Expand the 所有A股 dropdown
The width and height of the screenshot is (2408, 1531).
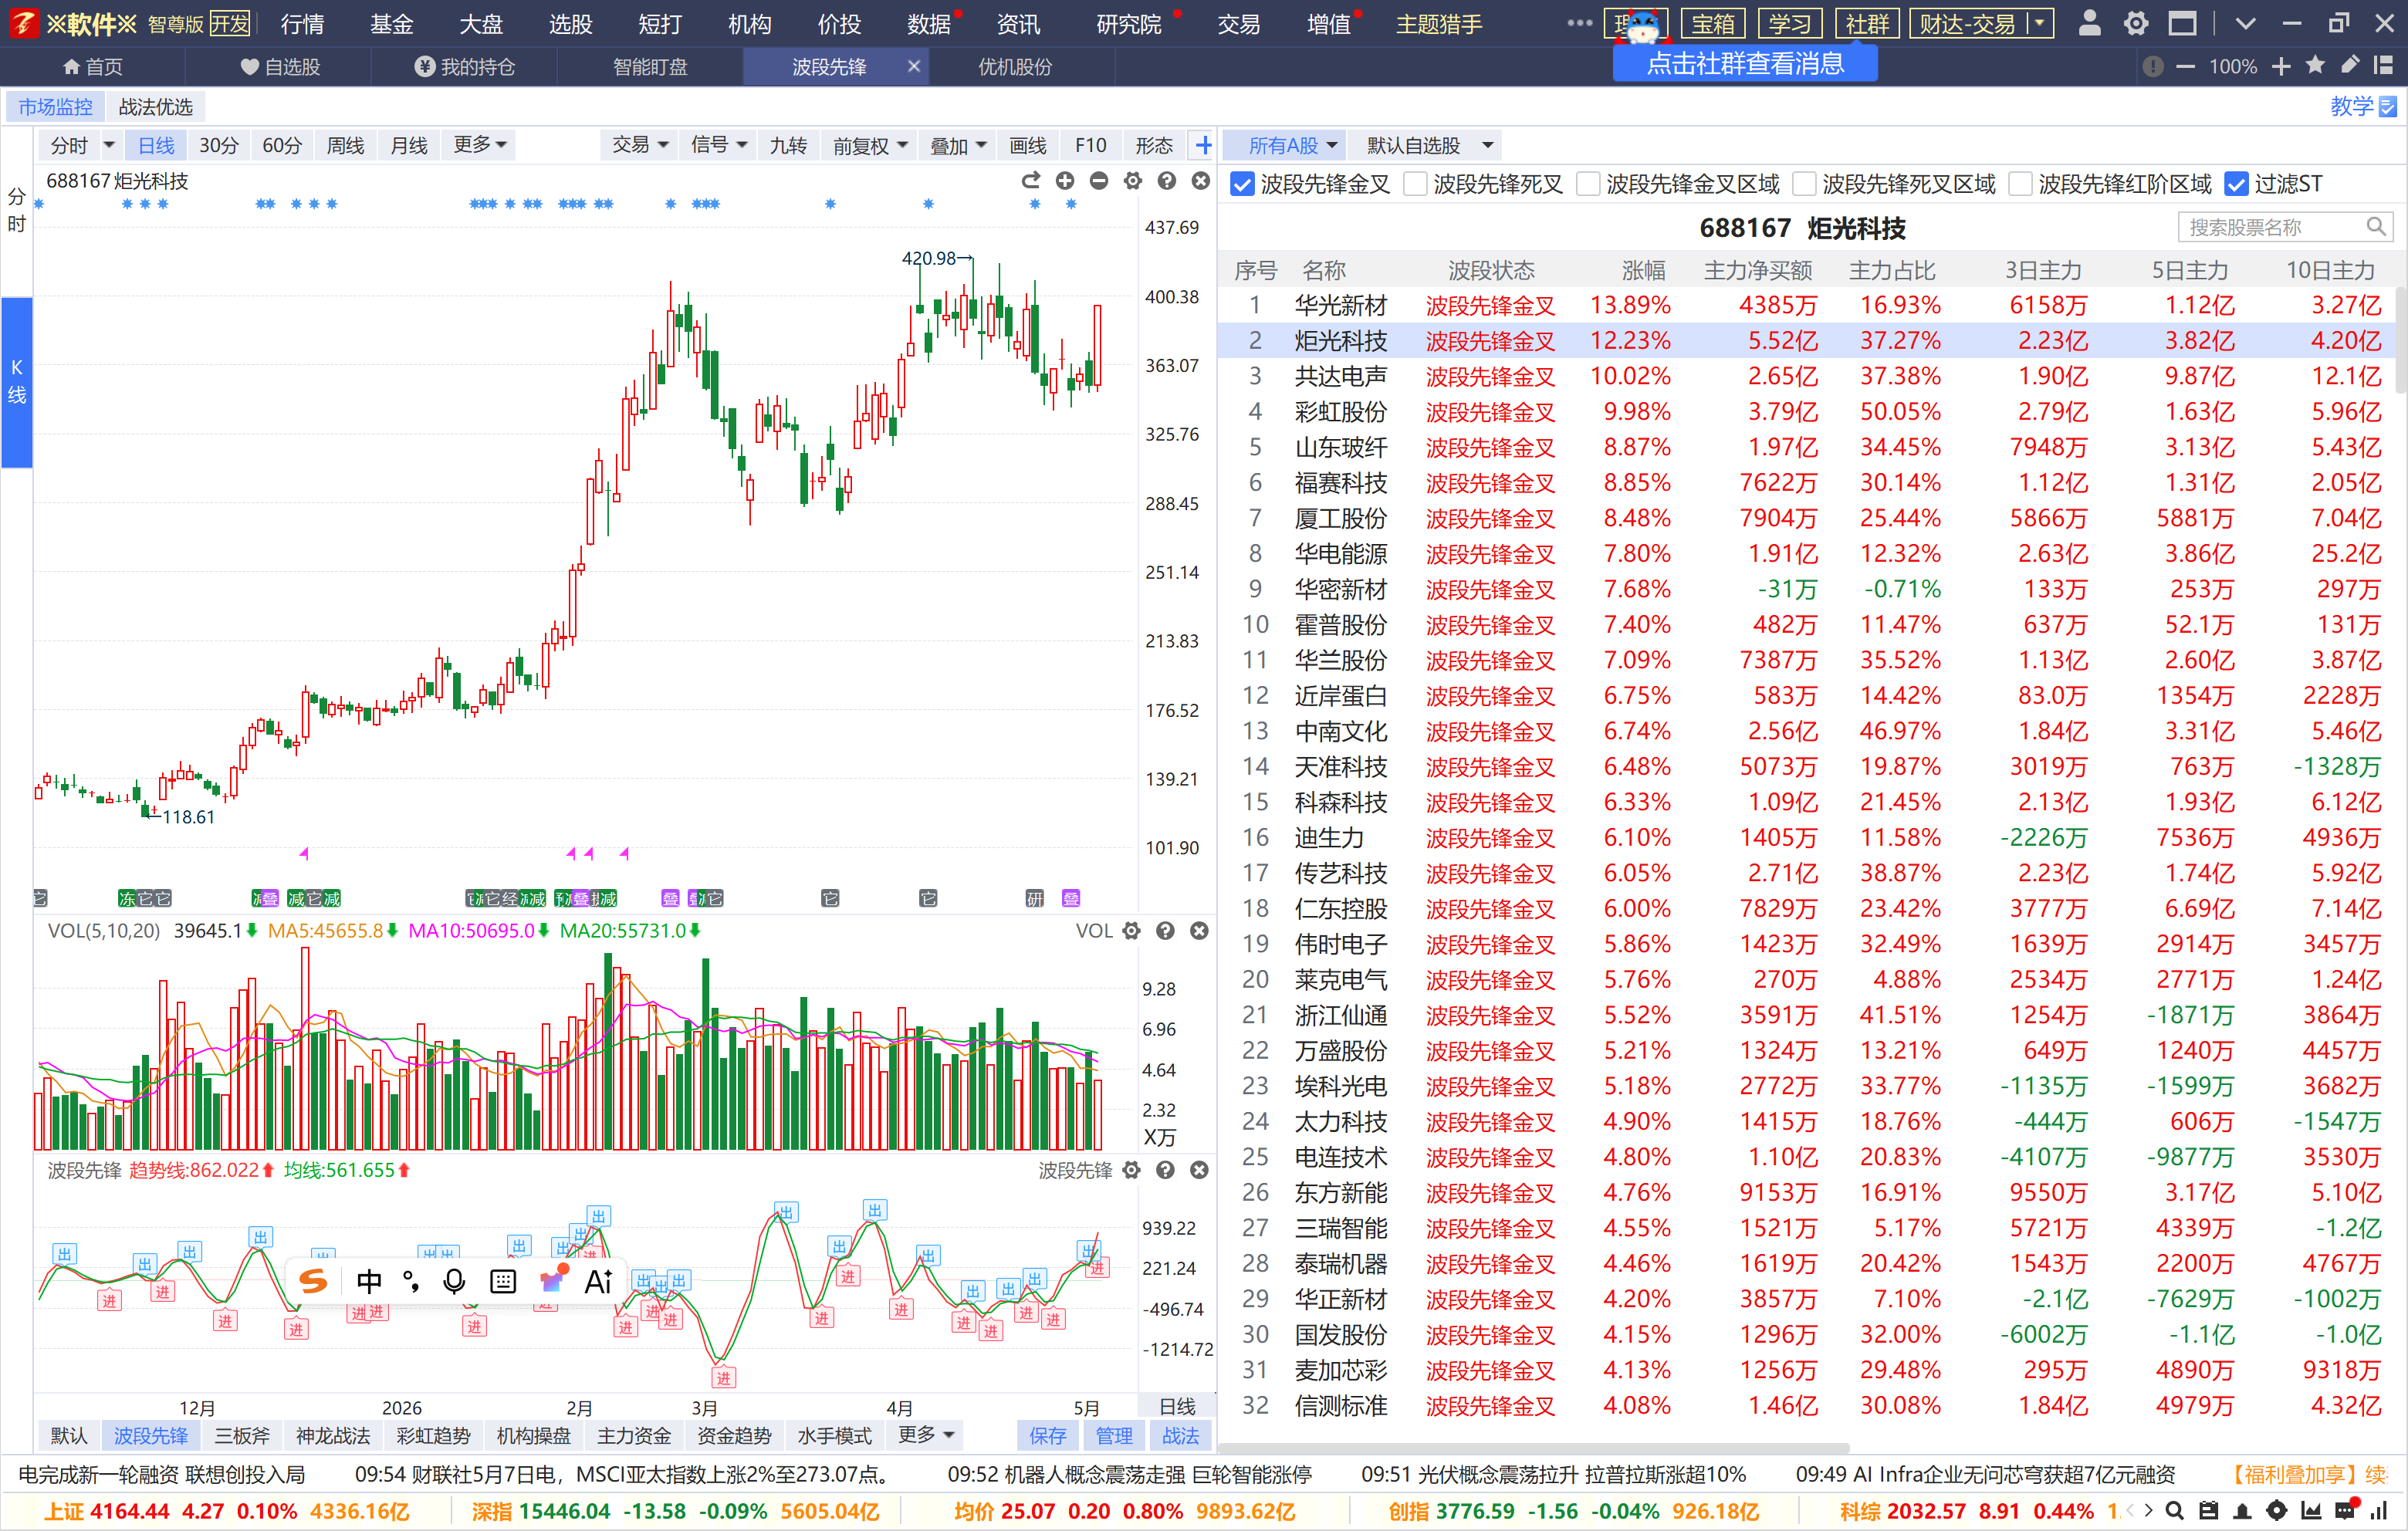coord(1291,146)
